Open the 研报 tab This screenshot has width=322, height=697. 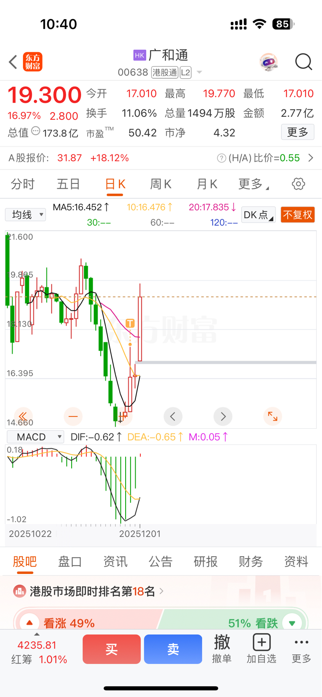pos(206,561)
